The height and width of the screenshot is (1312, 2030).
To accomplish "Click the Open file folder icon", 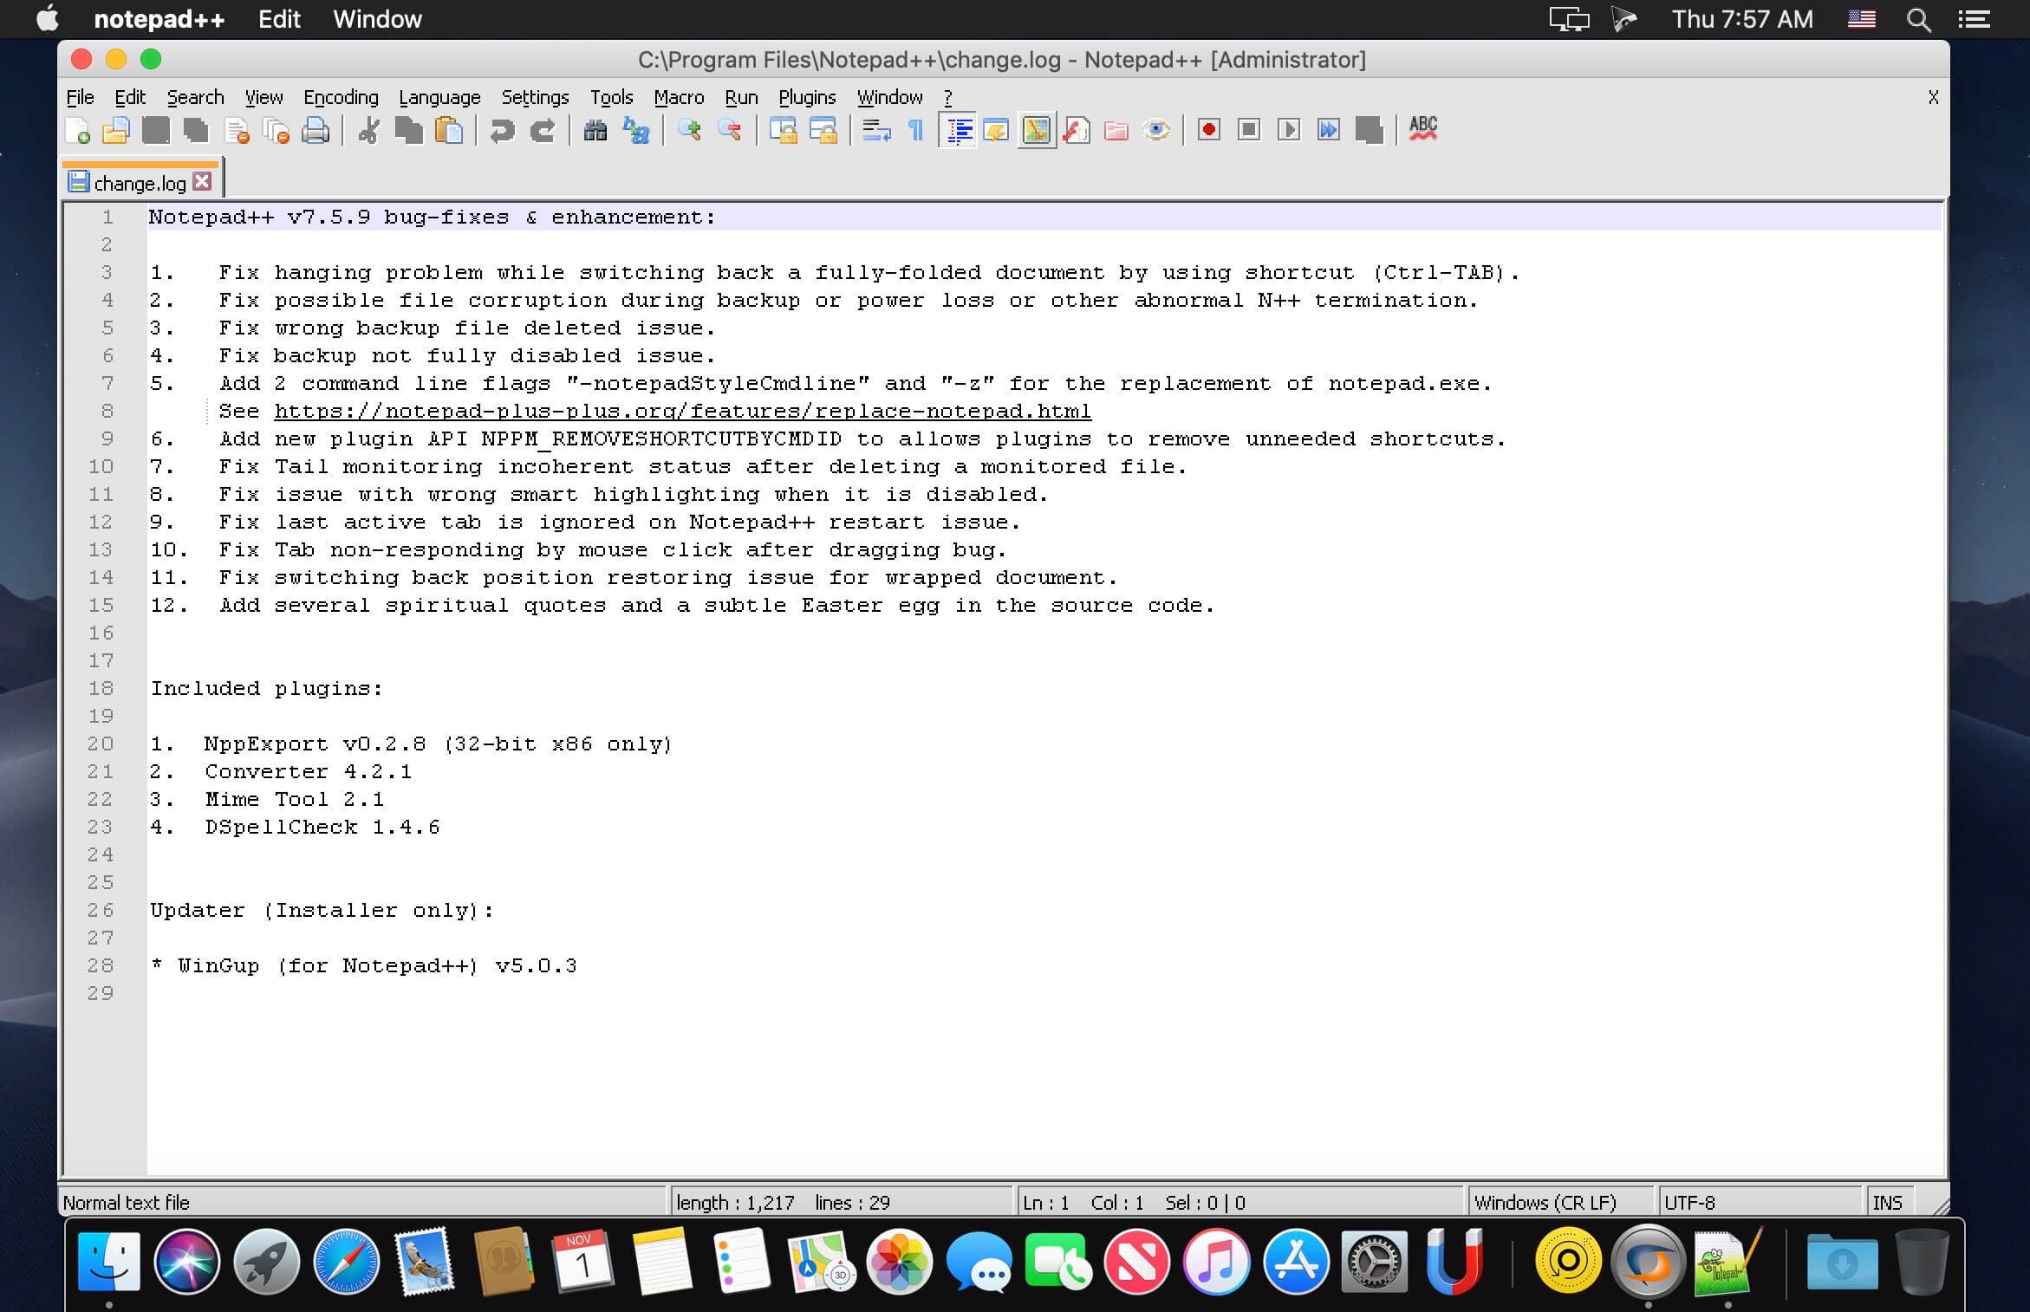I will click(x=115, y=131).
